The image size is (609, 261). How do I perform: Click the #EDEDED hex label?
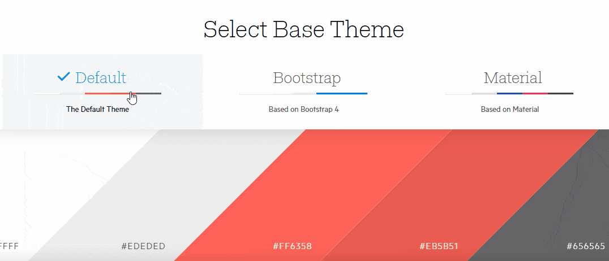coord(143,246)
